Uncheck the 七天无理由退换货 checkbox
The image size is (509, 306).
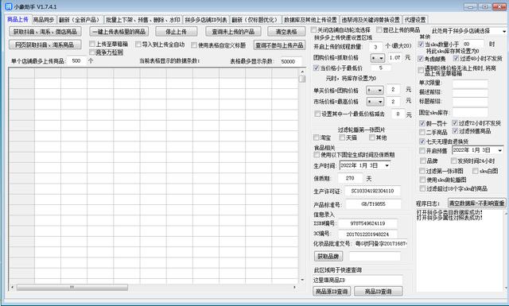click(422, 141)
